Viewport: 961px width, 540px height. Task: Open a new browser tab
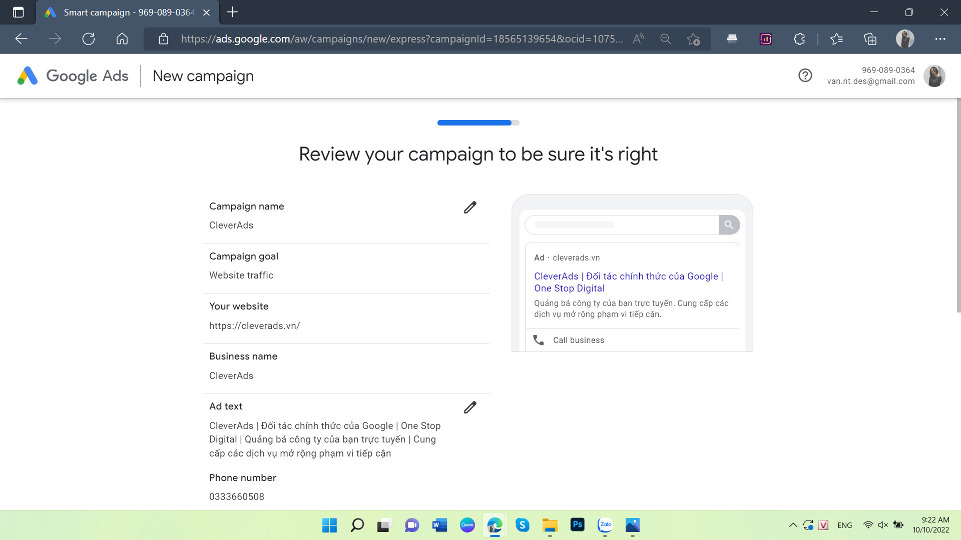point(232,12)
